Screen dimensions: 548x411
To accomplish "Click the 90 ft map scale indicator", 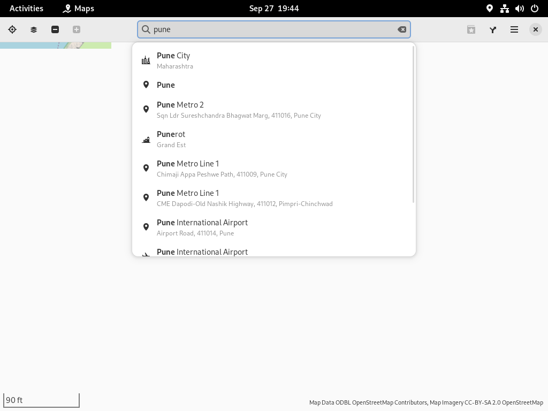I will click(x=41, y=400).
